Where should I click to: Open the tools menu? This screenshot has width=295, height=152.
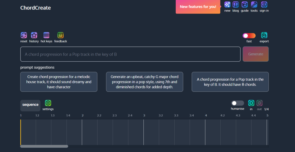(254, 5)
